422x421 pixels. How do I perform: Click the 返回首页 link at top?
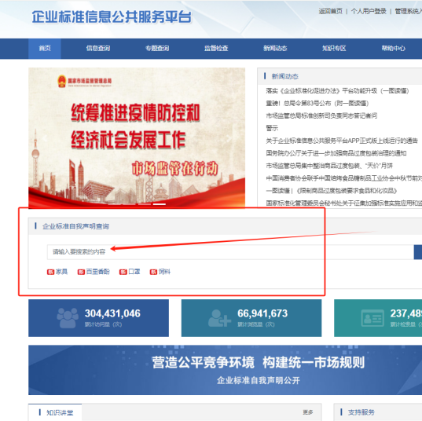click(331, 11)
